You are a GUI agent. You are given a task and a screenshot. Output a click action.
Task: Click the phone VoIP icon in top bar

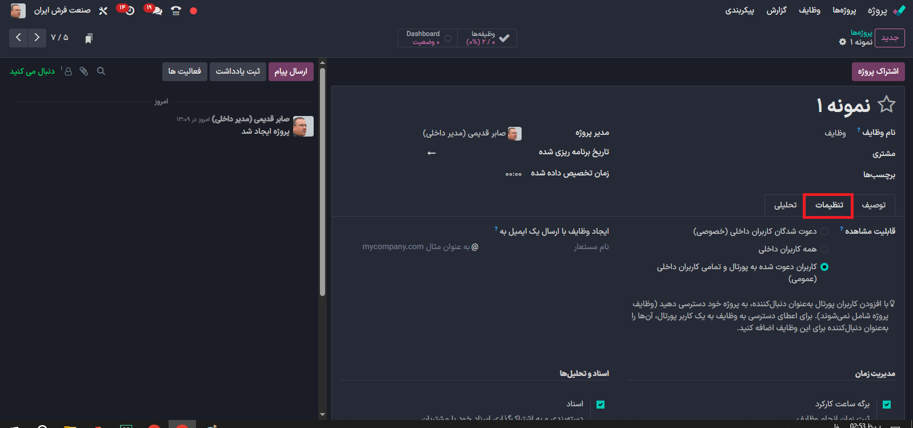point(176,11)
